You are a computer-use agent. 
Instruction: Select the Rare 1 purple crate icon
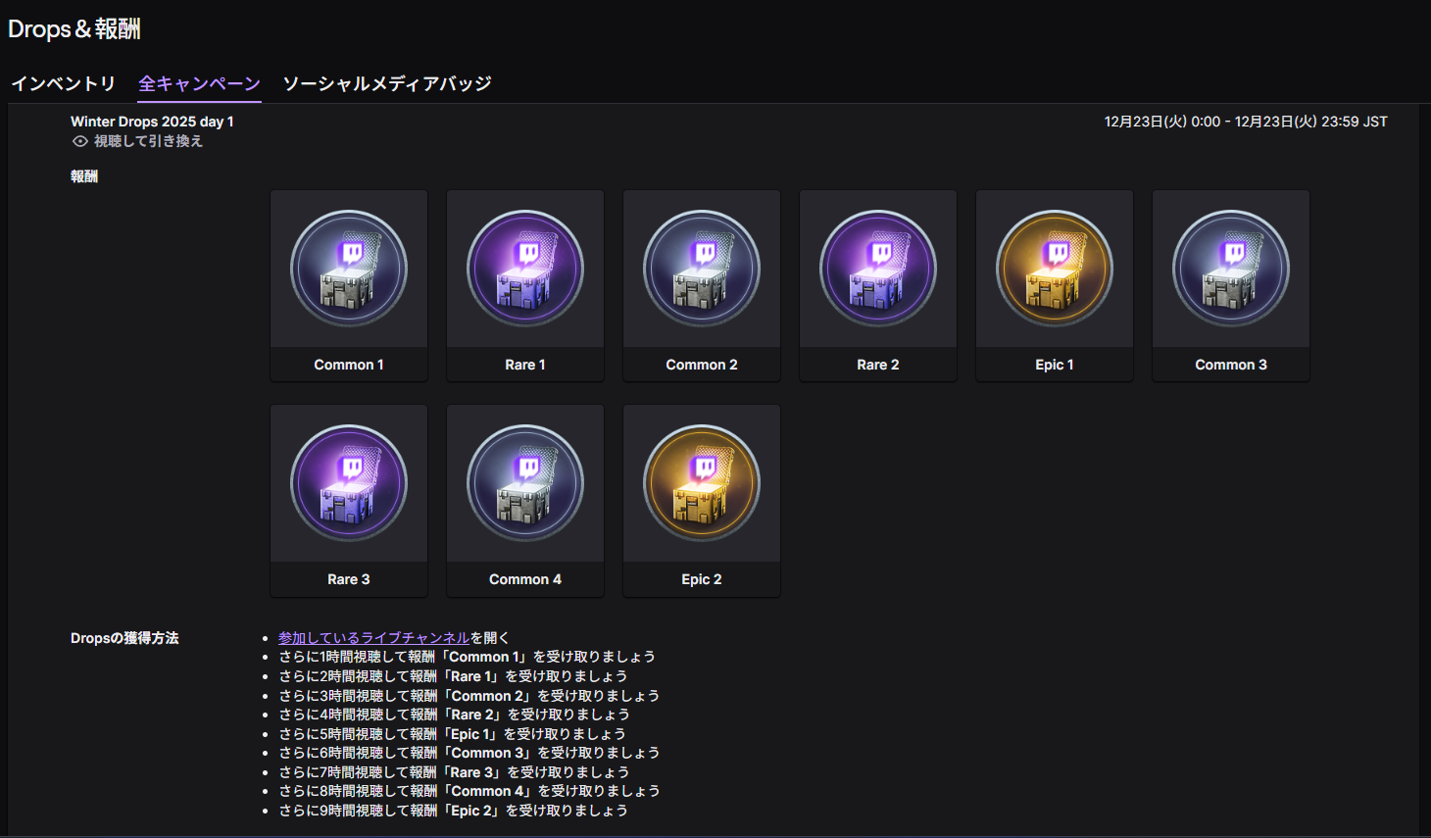[525, 269]
